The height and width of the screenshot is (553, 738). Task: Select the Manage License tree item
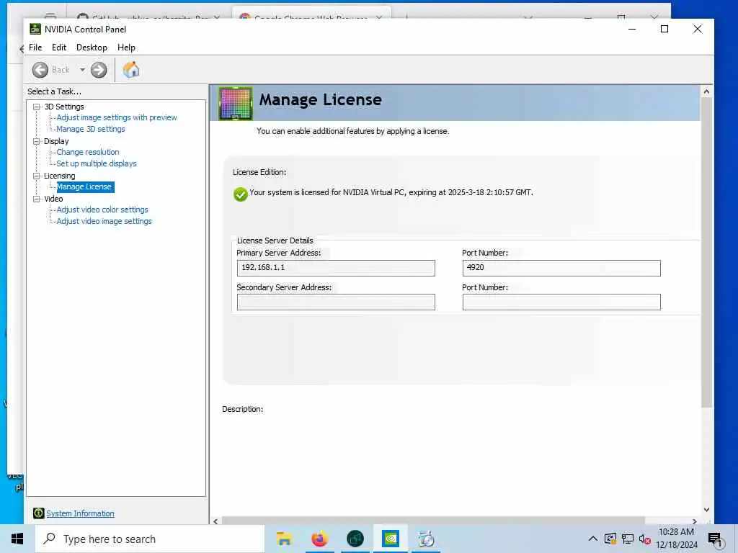(x=85, y=186)
